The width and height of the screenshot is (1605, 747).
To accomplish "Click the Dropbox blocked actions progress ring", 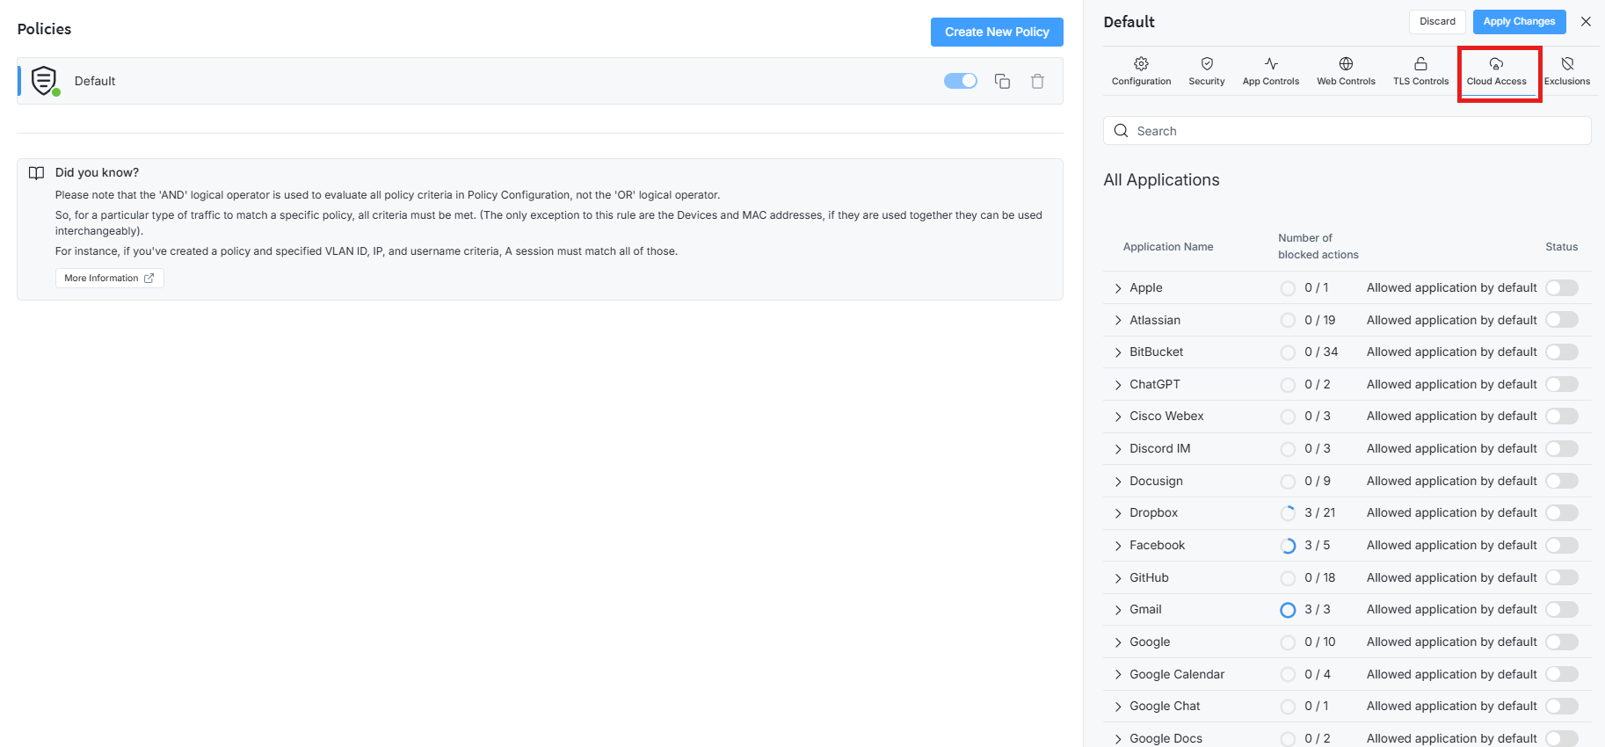I will pyautogui.click(x=1288, y=513).
